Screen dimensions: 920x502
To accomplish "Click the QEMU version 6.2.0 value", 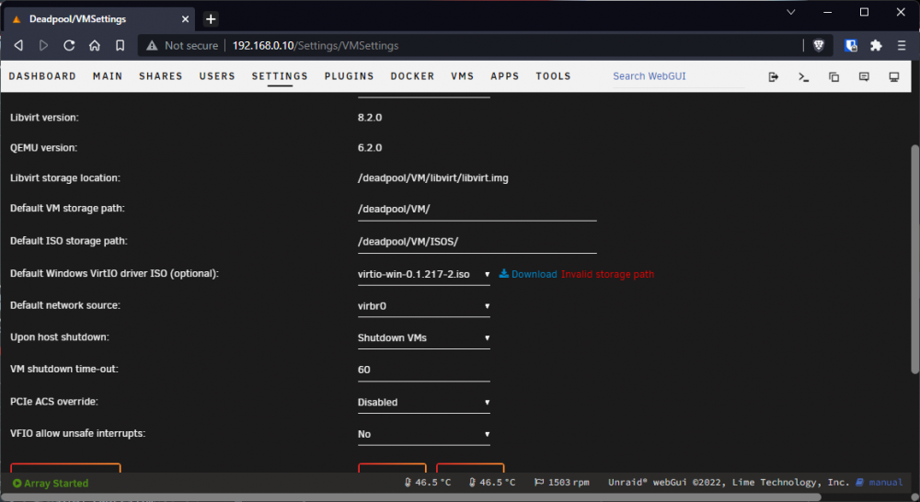I will pos(370,148).
